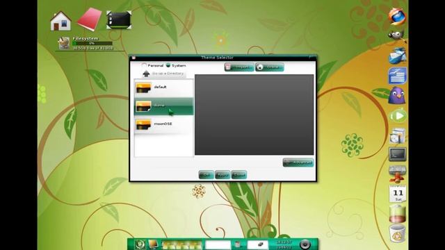The height and width of the screenshot is (250, 445).
Task: Click the Apply button
Action: (x=222, y=175)
